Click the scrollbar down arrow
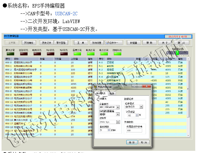203x153 pixels. [188, 136]
